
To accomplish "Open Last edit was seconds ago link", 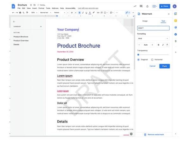I will 88,8.
